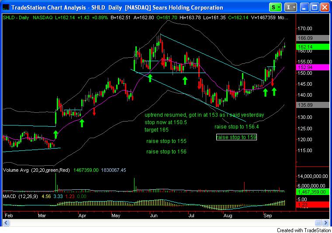Click the 115.00 price axis label

pos(305,150)
